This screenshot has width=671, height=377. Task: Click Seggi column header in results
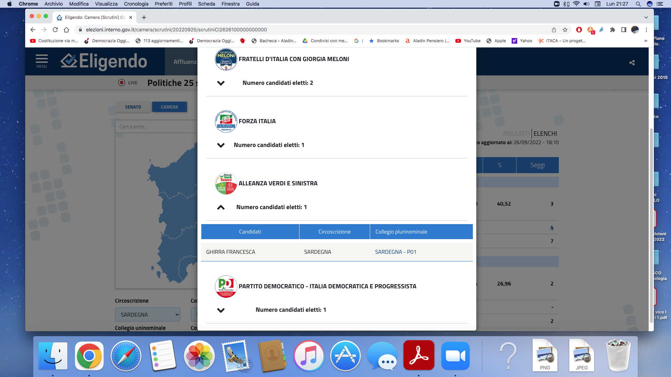click(537, 165)
